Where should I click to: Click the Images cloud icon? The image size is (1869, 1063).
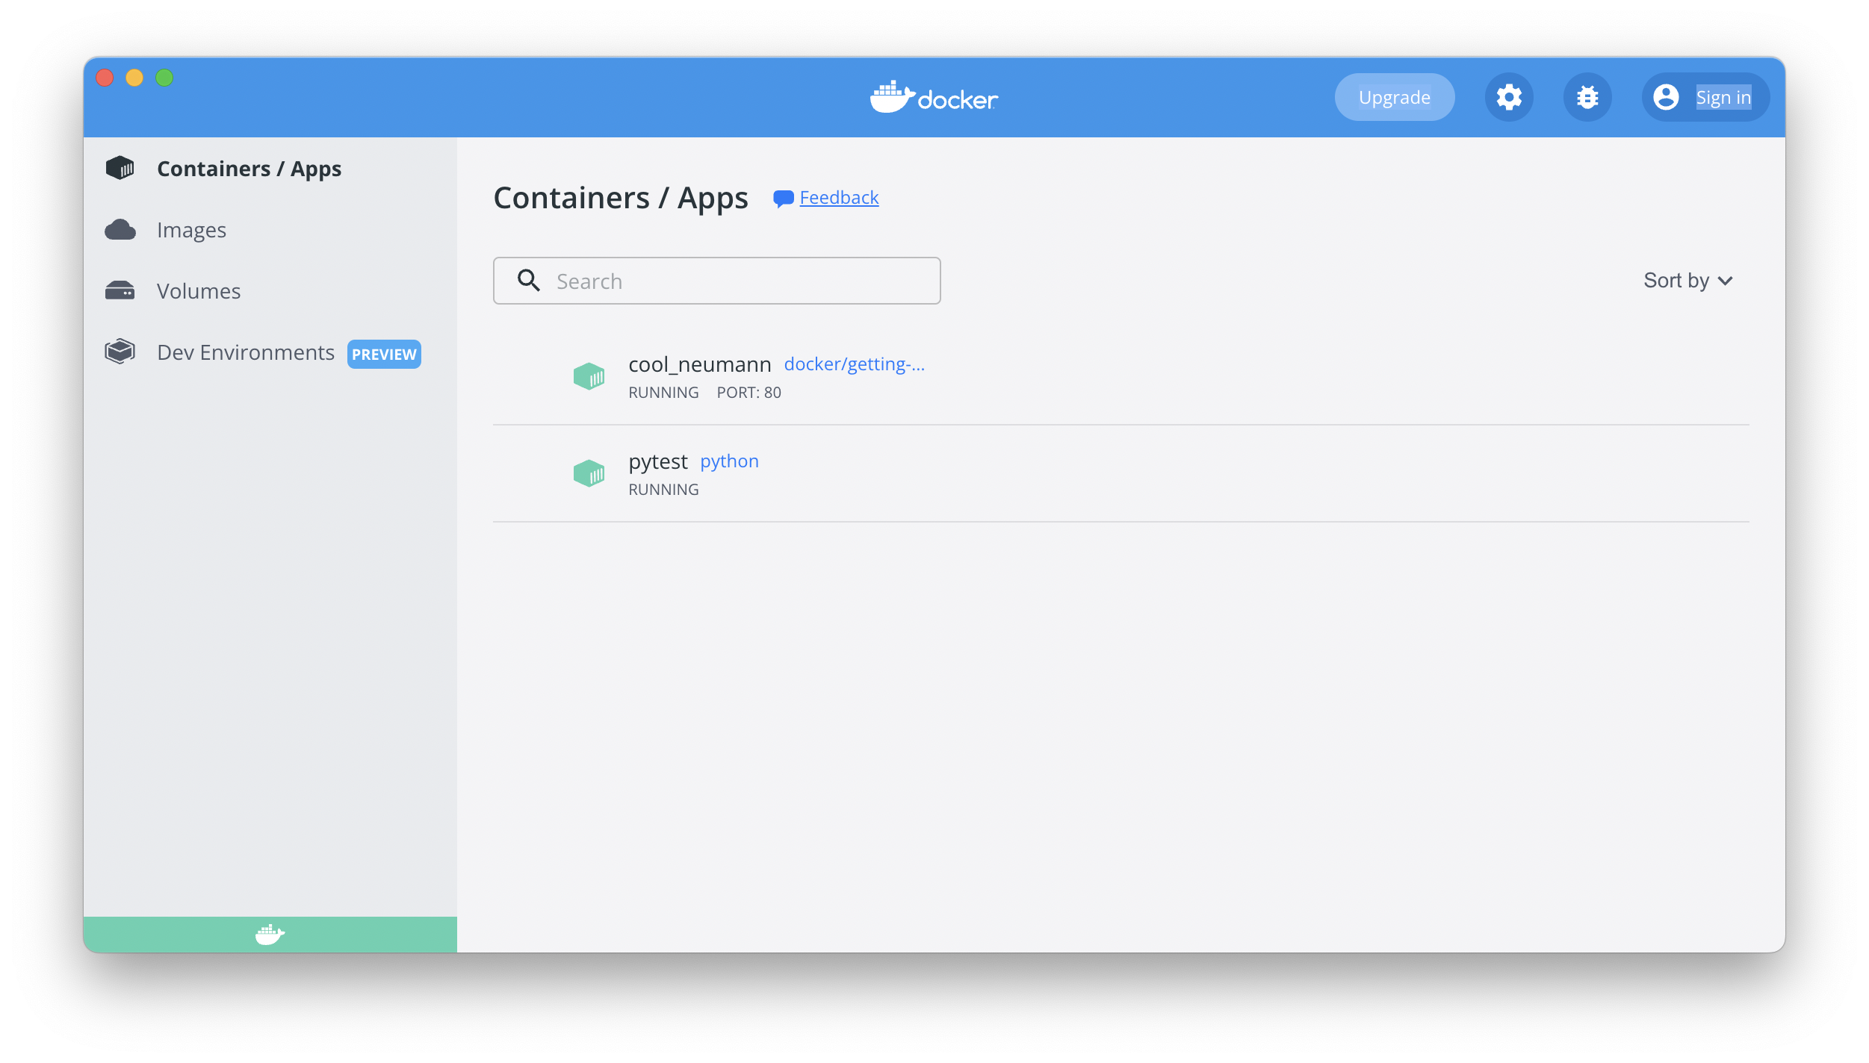pos(120,229)
